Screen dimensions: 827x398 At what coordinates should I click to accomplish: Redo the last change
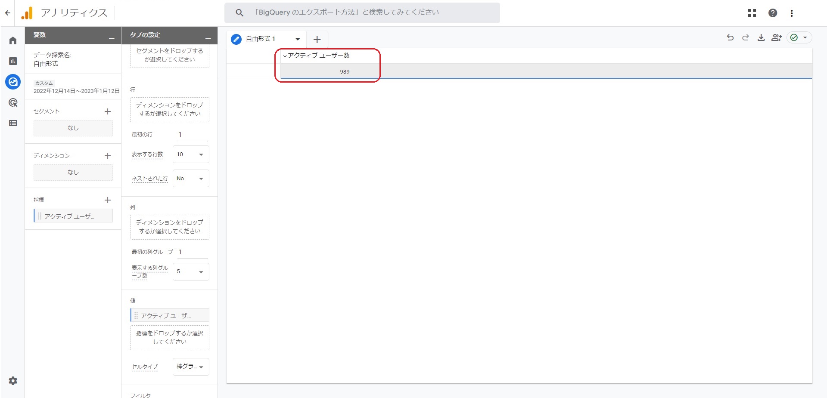click(x=746, y=37)
